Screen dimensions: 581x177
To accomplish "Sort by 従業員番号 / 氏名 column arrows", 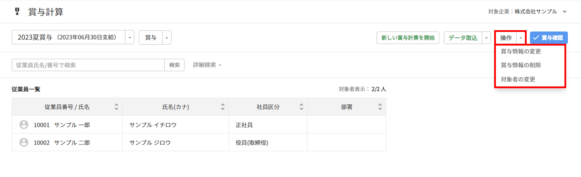I will (x=116, y=107).
